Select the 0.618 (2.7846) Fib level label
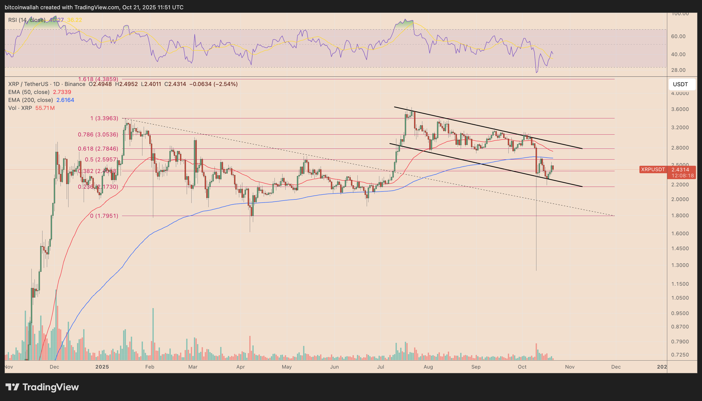 98,149
